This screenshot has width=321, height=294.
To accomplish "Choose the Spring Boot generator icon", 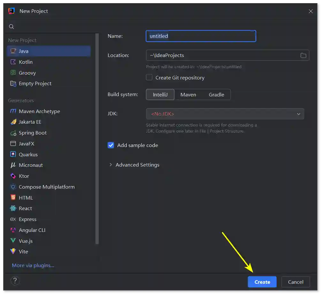I will pos(13,133).
